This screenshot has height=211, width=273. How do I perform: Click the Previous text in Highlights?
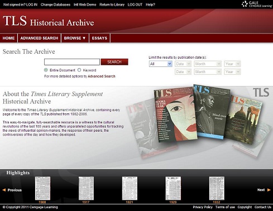[x=15, y=190]
